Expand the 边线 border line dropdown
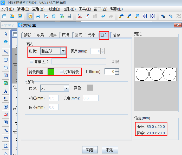The width and height of the screenshot is (182, 155). 67,88
